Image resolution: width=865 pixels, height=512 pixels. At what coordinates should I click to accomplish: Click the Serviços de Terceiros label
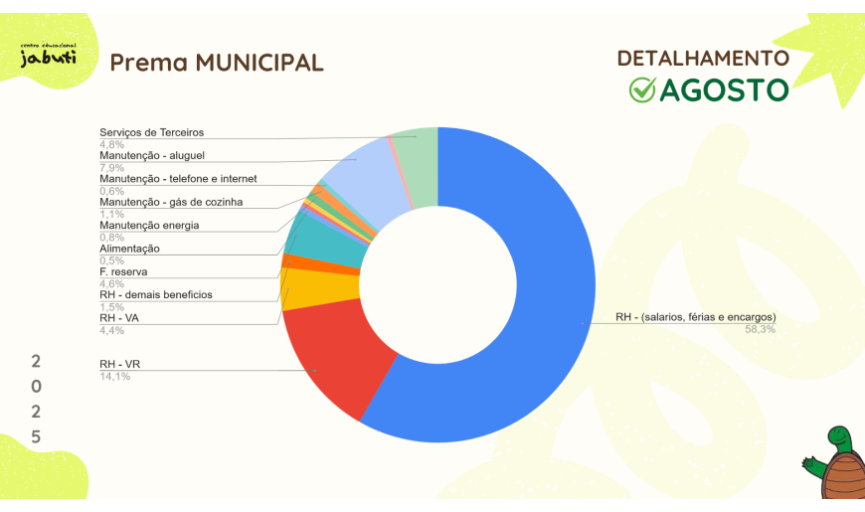coord(151,132)
